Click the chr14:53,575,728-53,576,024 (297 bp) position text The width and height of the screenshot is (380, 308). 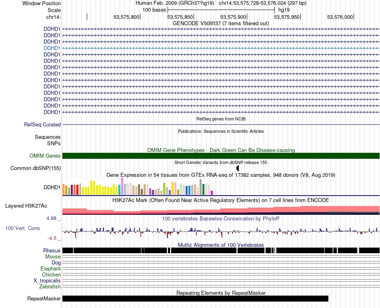click(x=262, y=3)
